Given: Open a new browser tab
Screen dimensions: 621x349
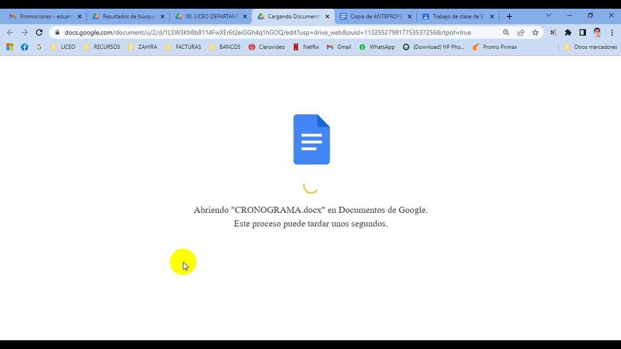Looking at the screenshot, I should pos(509,16).
